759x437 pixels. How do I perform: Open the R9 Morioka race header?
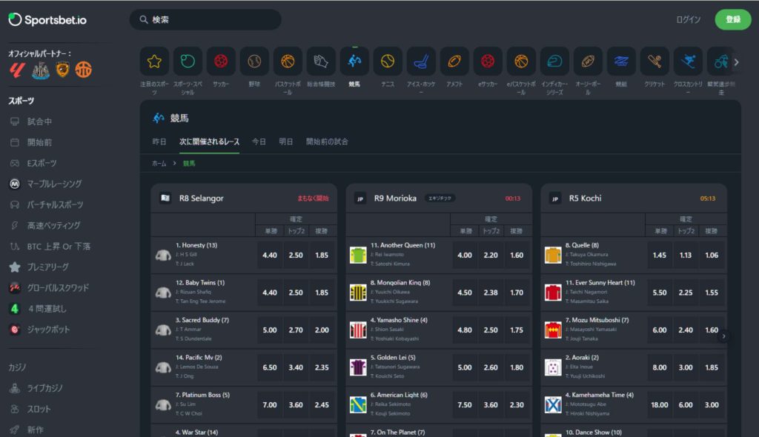(x=439, y=199)
